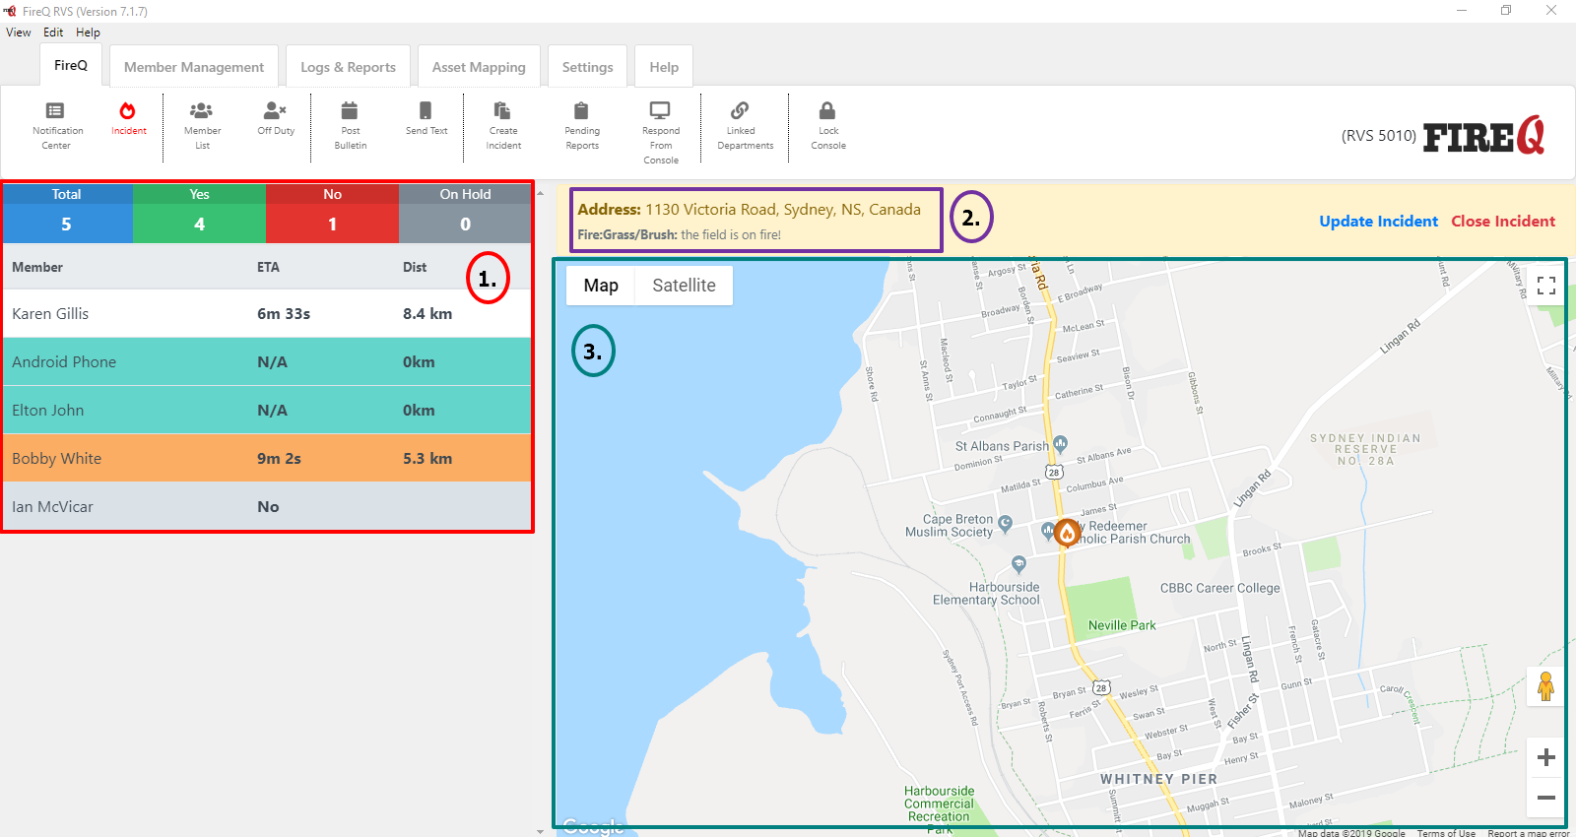
Task: Click the St Albans Parish map pin
Action: (x=1060, y=444)
